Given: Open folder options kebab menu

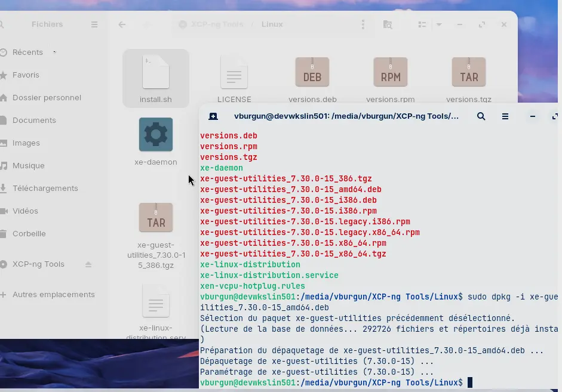Looking at the screenshot, I should click(363, 24).
